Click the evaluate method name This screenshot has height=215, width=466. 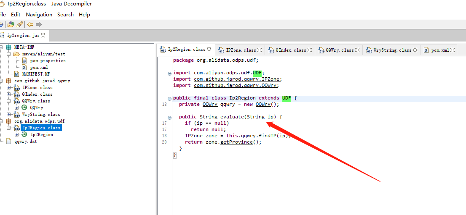[x=232, y=117]
